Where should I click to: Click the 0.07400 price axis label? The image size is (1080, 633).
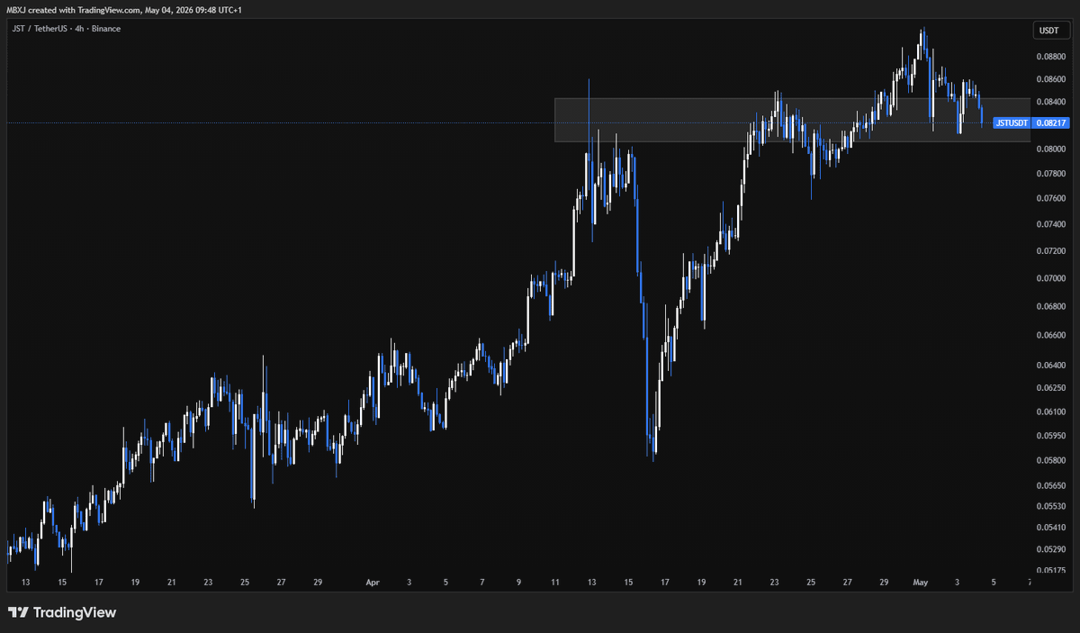[x=1049, y=224]
